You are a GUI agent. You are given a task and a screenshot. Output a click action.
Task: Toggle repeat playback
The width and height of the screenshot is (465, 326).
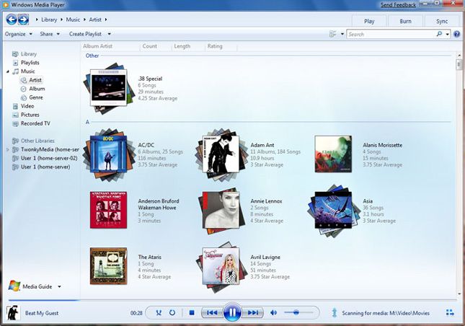(x=172, y=312)
